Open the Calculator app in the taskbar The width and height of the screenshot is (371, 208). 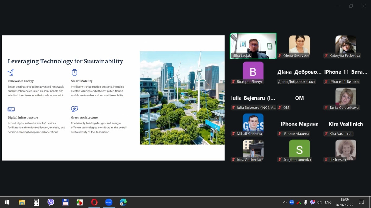(36, 202)
